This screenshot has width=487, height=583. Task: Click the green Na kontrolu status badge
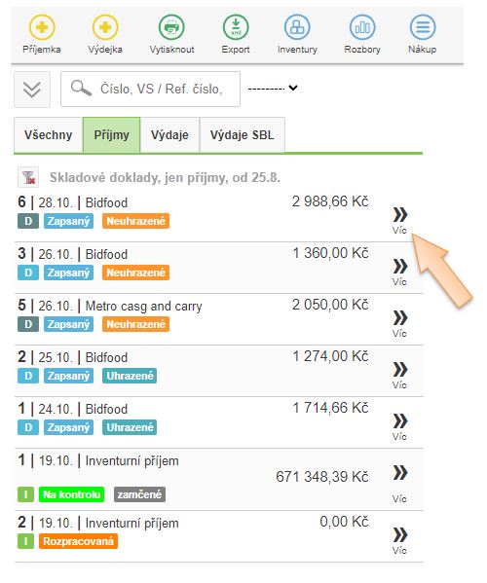[71, 494]
